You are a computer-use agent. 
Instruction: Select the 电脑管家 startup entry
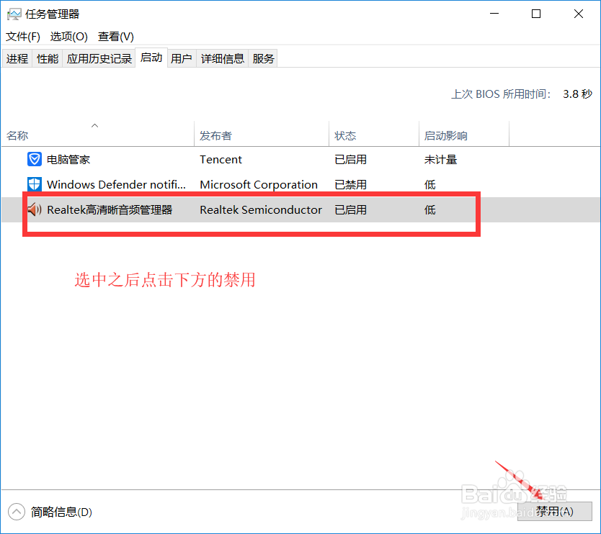click(300, 159)
